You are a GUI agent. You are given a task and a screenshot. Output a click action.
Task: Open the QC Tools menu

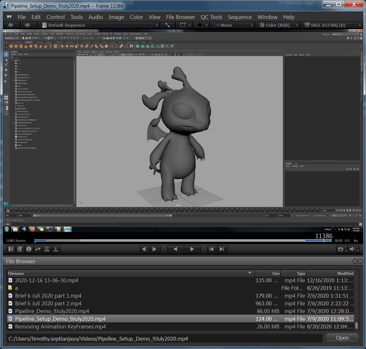pyautogui.click(x=211, y=17)
